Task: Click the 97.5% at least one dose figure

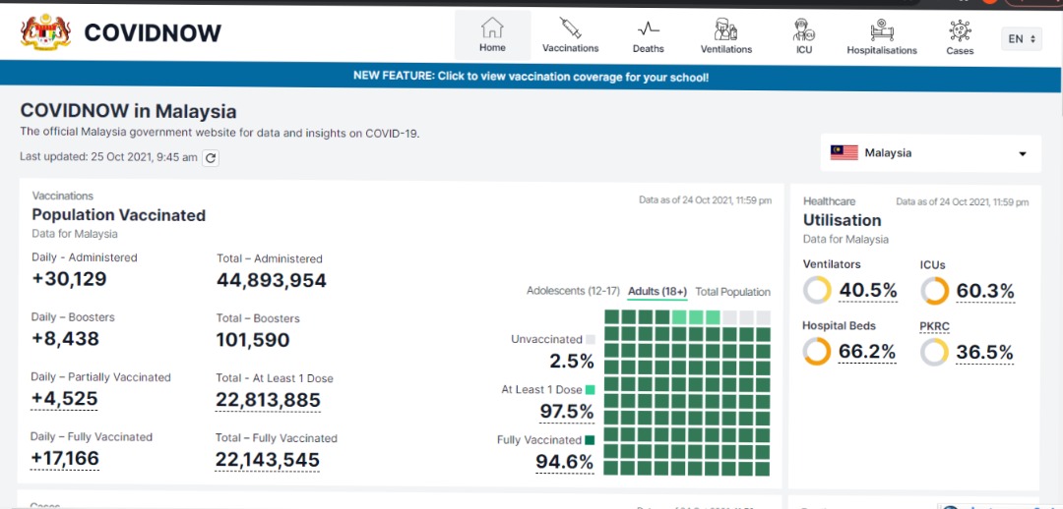Action: click(x=567, y=411)
